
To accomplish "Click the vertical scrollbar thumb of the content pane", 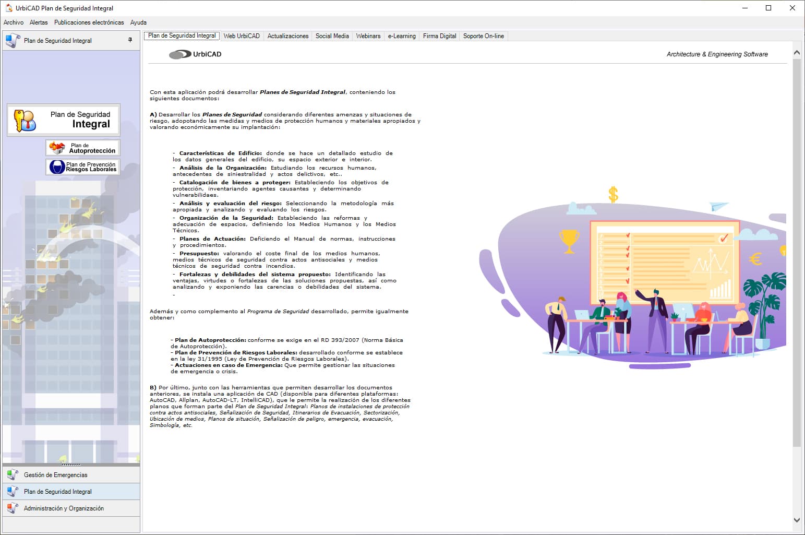I will (797, 253).
